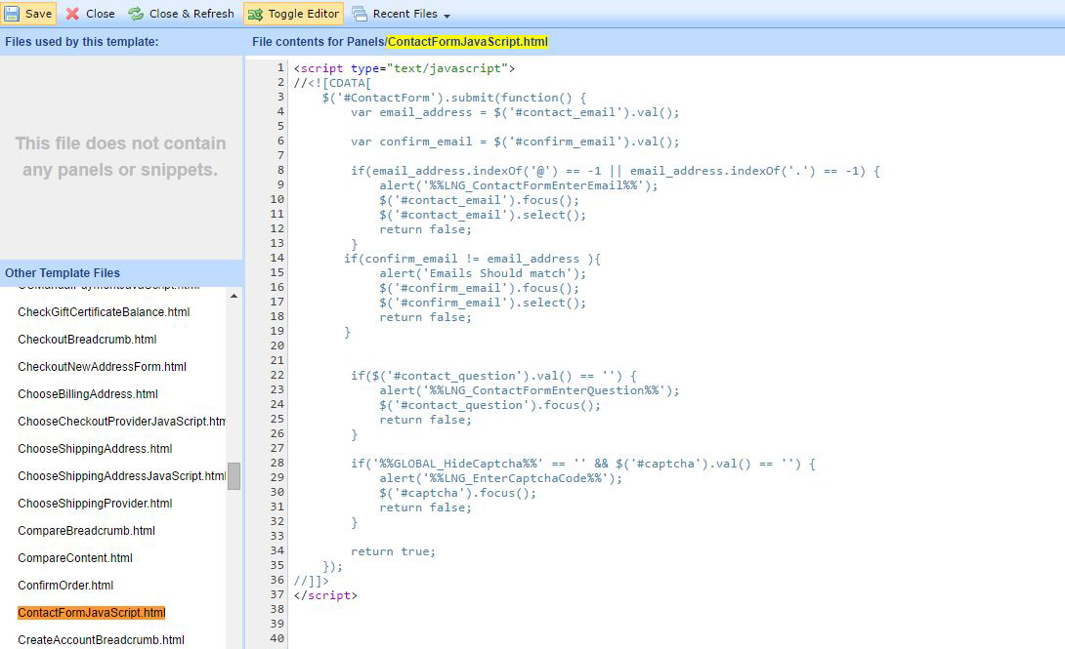Viewport: 1065px width, 649px height.
Task: Click line number 40 in gutter
Action: click(x=277, y=638)
